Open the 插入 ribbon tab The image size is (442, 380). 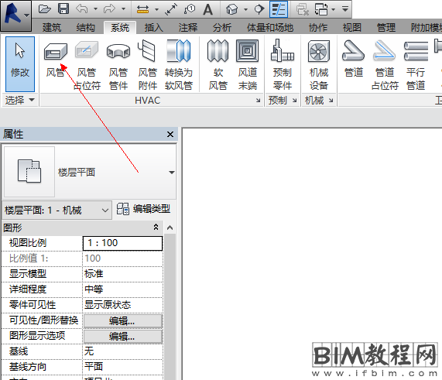(154, 28)
